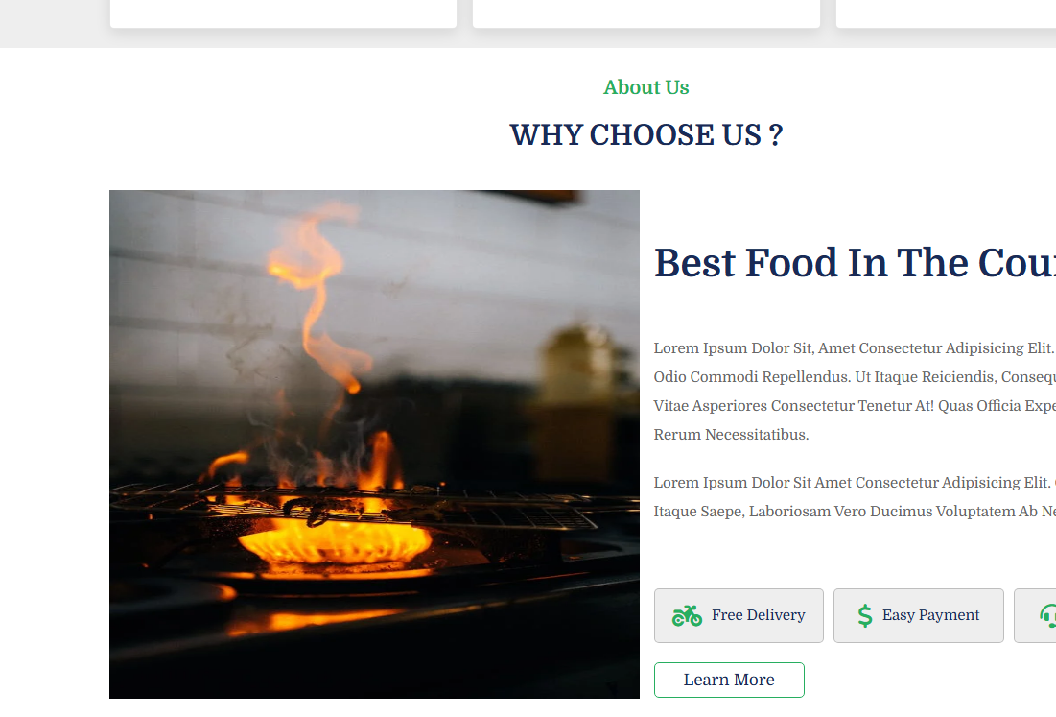Click the green headset support icon
This screenshot has height=717, width=1056.
[x=1048, y=616]
